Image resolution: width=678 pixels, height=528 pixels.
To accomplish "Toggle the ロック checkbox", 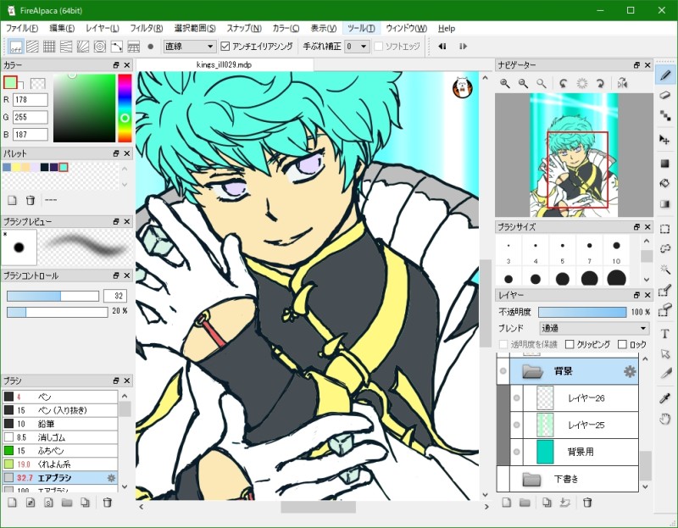I will click(622, 344).
